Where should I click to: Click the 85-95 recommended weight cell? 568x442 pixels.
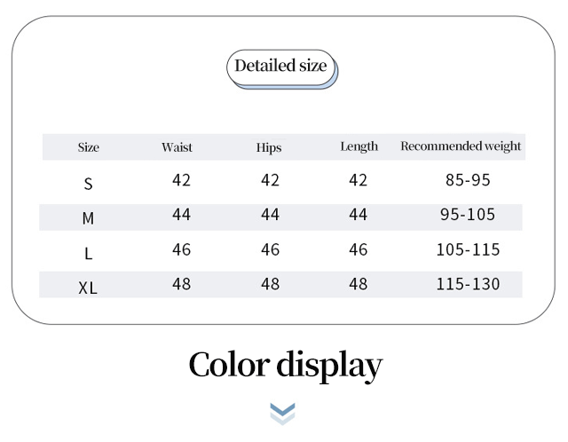coord(468,180)
